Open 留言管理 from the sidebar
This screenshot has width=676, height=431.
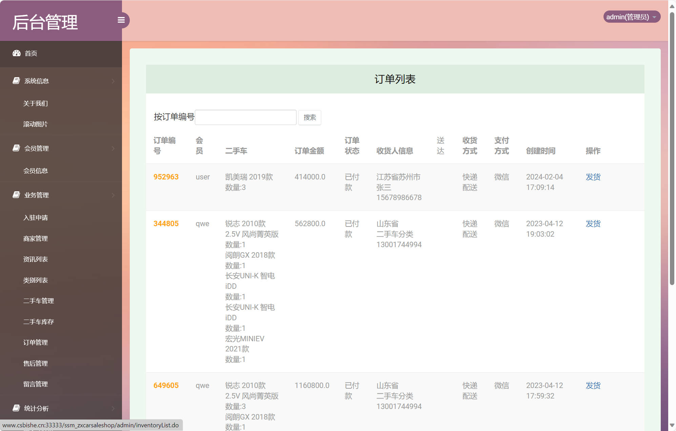pyautogui.click(x=36, y=384)
